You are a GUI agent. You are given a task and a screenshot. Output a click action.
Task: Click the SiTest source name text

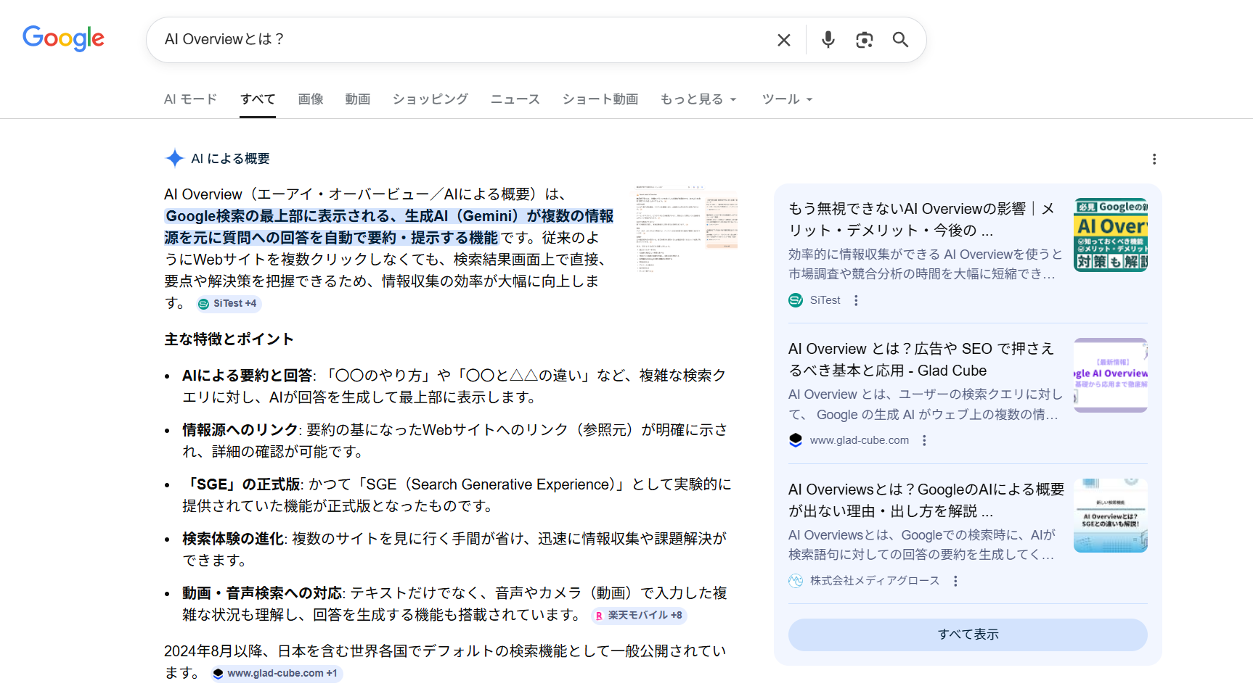coord(825,300)
